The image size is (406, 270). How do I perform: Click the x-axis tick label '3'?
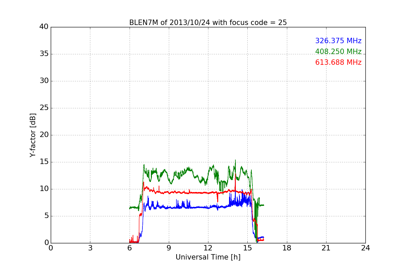click(90, 248)
